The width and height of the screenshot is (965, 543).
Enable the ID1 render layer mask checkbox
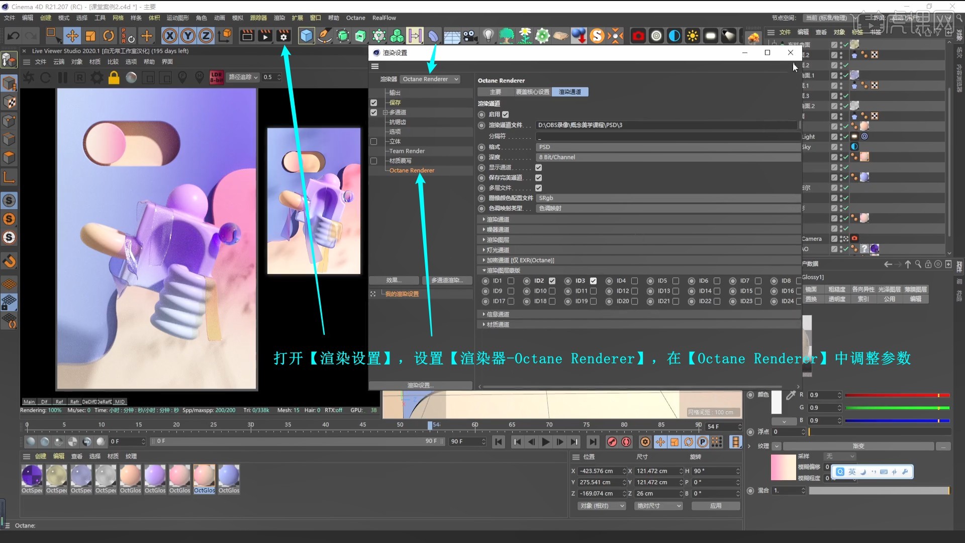click(x=511, y=281)
